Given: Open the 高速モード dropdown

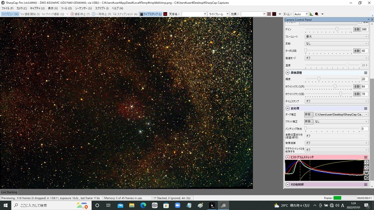Looking at the screenshot, I should pos(337,58).
